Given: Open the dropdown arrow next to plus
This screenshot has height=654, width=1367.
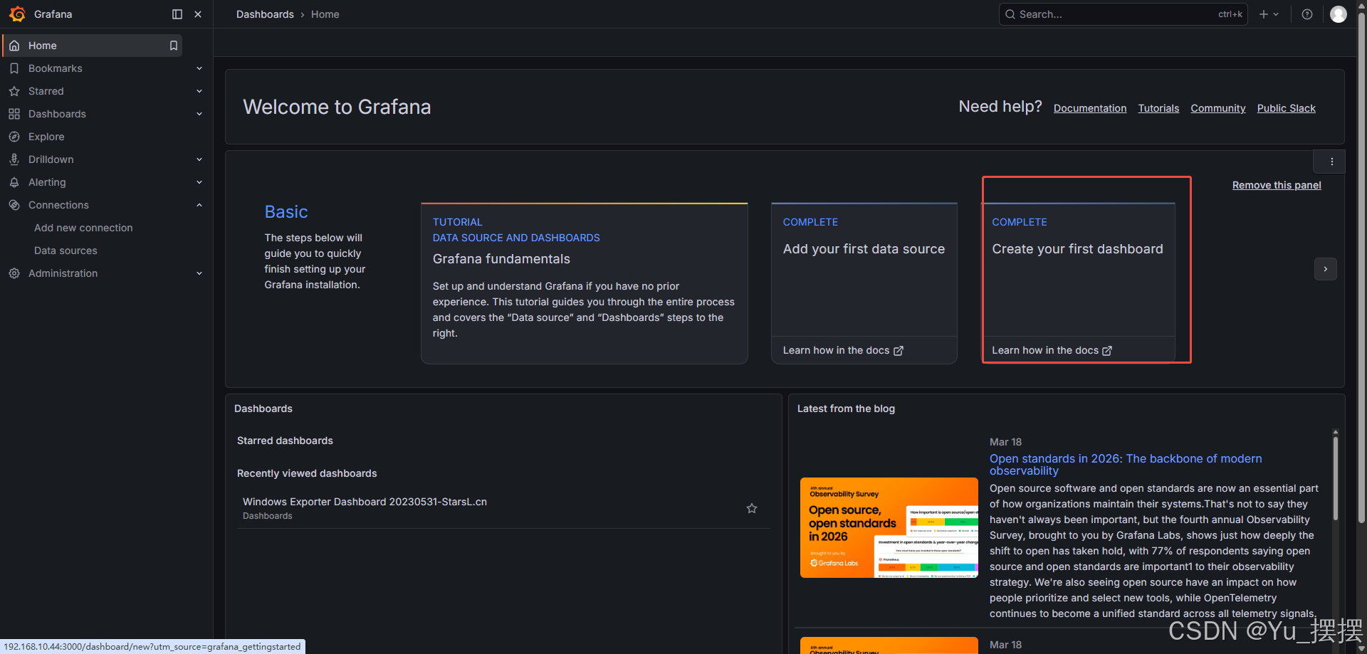Looking at the screenshot, I should click(1276, 14).
